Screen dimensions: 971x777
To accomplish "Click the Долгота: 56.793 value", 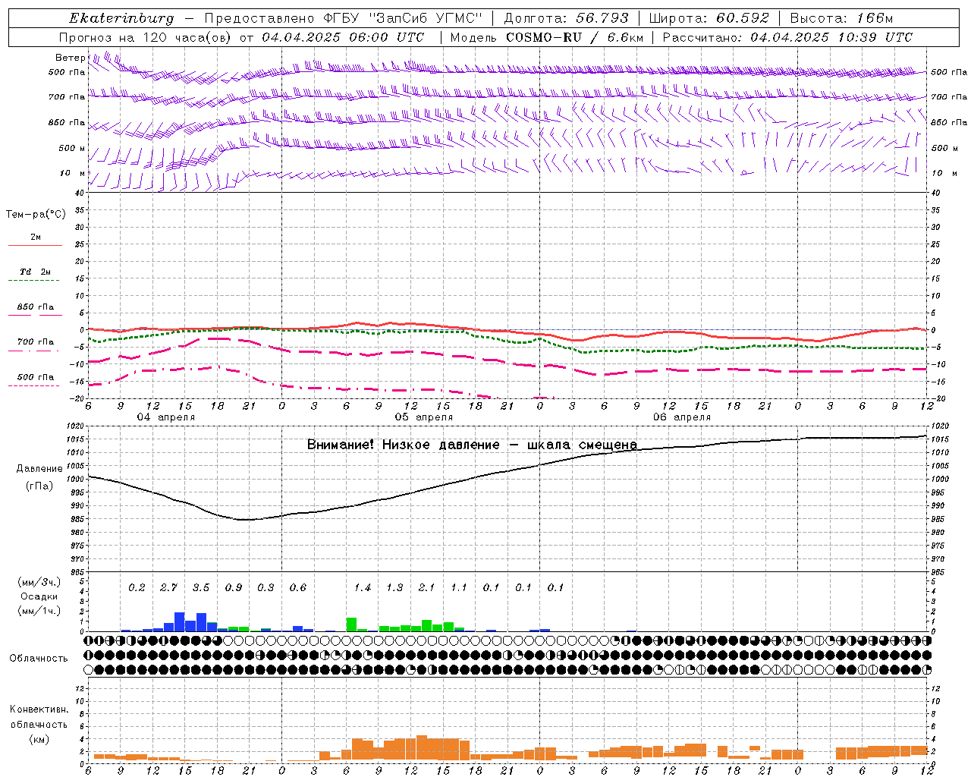I will click(566, 18).
